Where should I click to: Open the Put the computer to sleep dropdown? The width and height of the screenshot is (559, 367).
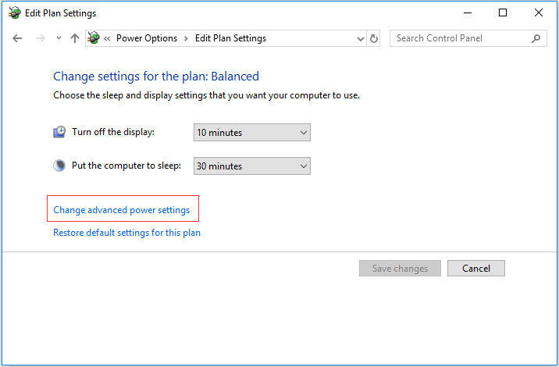(252, 166)
